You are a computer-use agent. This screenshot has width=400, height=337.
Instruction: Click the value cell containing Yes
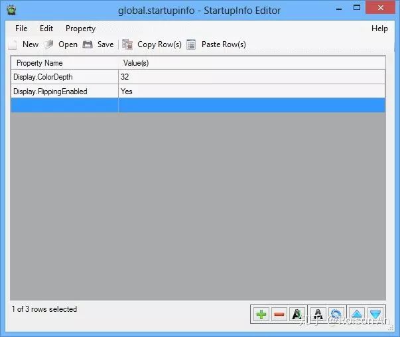coord(251,91)
